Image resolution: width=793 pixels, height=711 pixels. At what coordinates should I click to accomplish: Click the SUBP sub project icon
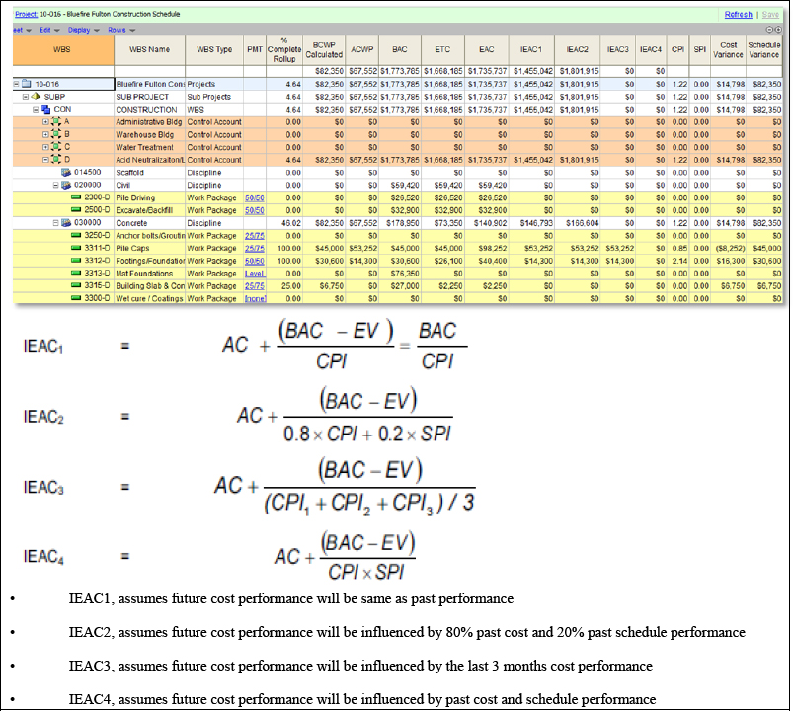[36, 96]
